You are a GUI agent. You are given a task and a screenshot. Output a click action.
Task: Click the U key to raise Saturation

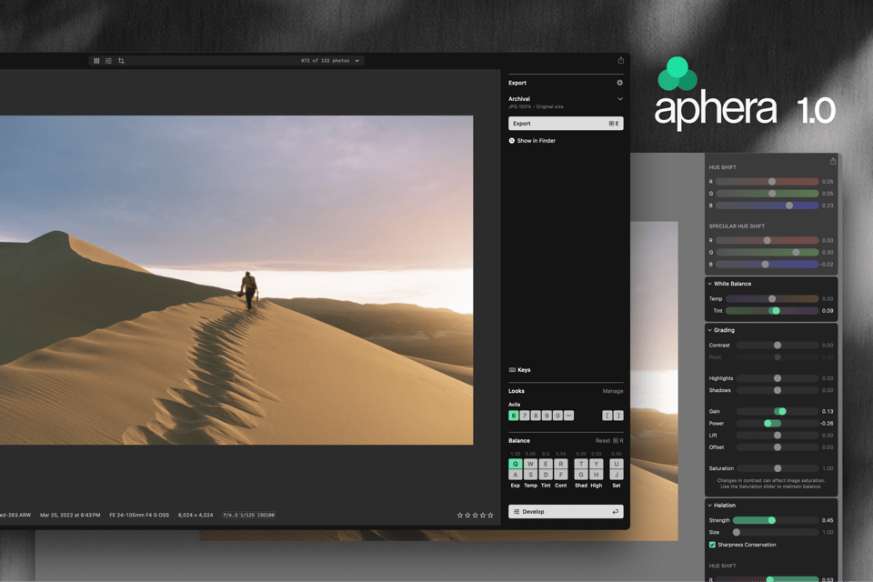[617, 464]
